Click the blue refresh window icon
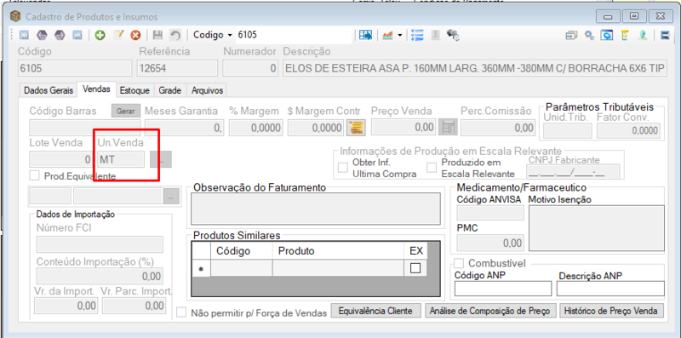 [x=606, y=35]
